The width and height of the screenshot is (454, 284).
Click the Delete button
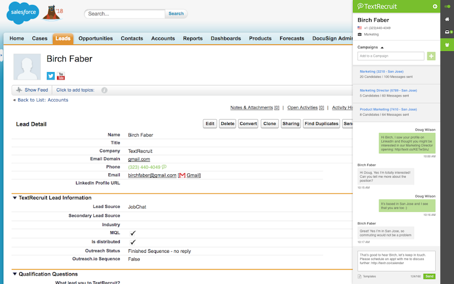point(228,124)
